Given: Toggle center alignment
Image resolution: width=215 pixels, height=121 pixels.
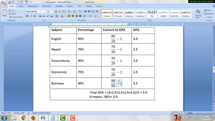Looking at the screenshot, I should click(73, 16).
